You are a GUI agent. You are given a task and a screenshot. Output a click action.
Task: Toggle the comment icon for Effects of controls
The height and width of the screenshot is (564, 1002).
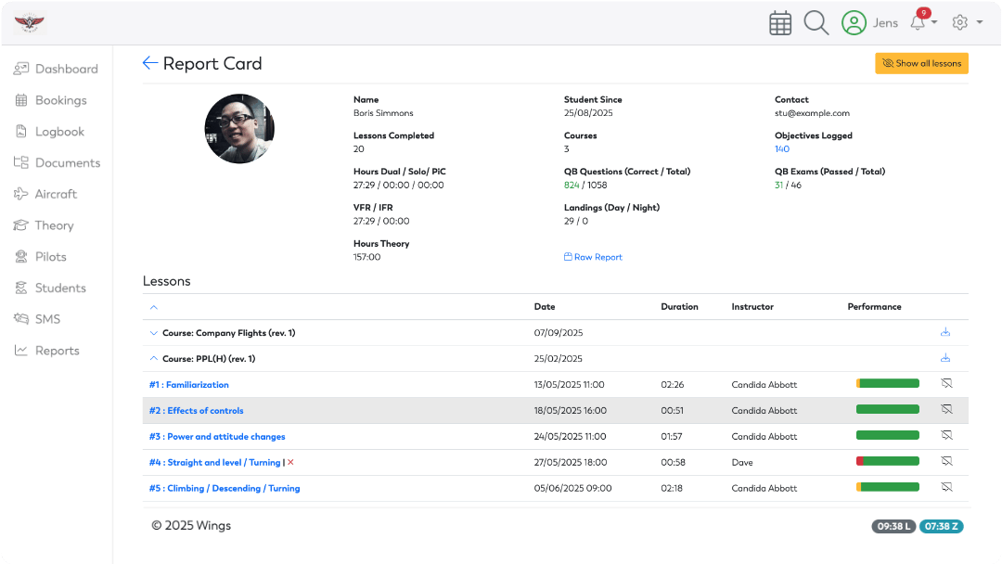coord(946,410)
